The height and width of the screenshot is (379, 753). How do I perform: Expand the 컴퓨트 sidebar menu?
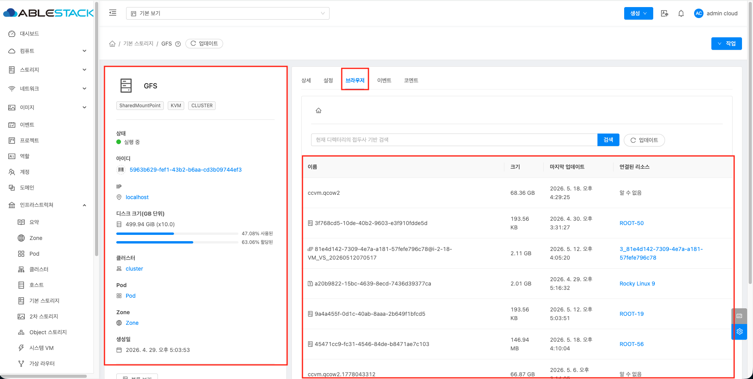tap(47, 51)
